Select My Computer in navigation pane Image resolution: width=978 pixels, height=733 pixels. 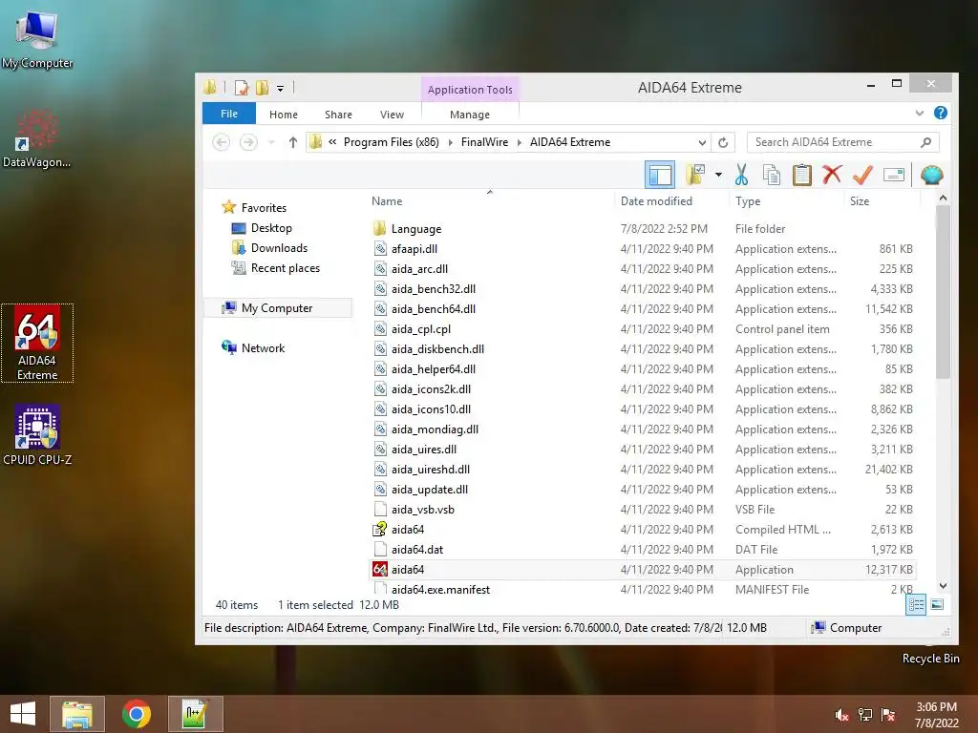click(277, 308)
